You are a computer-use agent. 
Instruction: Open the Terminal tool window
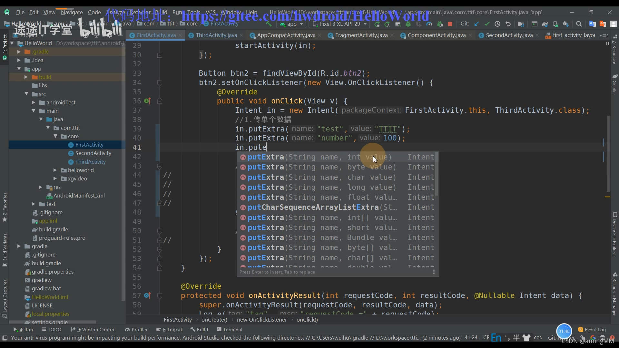(x=229, y=330)
